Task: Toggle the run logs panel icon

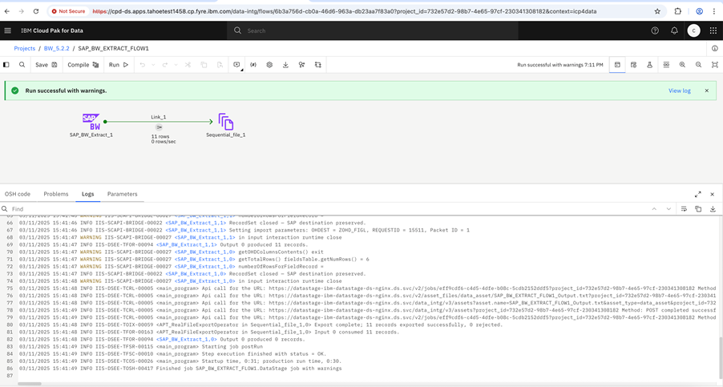Action: [x=617, y=65]
